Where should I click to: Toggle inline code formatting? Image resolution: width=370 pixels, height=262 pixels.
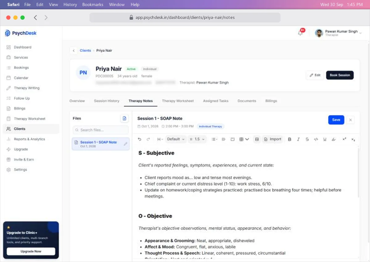click(316, 139)
